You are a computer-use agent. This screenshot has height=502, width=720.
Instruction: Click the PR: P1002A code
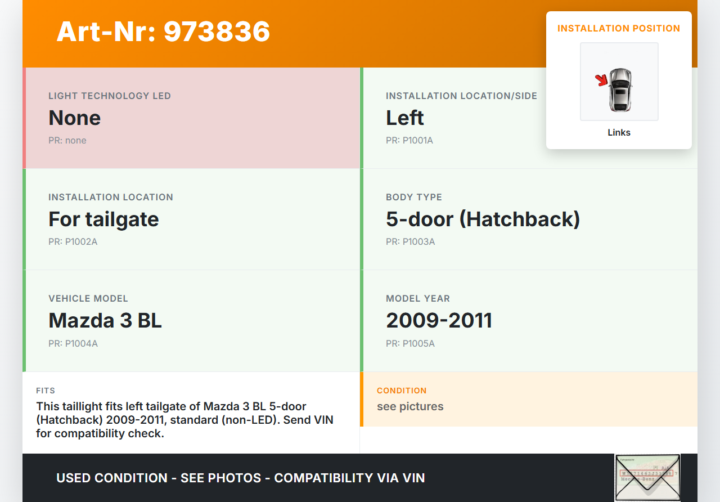pyautogui.click(x=73, y=241)
